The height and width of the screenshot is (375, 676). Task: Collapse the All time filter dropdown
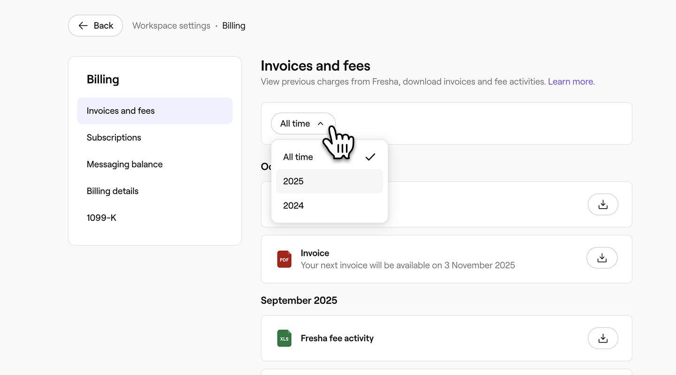point(303,123)
